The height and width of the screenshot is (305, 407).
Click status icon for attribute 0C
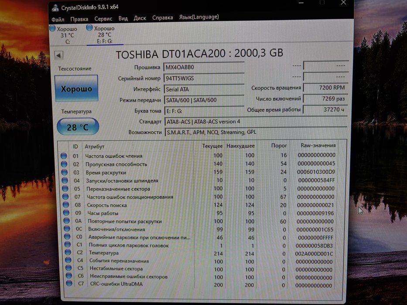pos(67,229)
